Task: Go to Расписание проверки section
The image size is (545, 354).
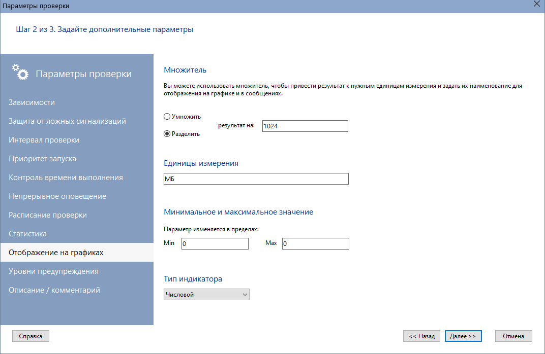Action: pyautogui.click(x=77, y=215)
